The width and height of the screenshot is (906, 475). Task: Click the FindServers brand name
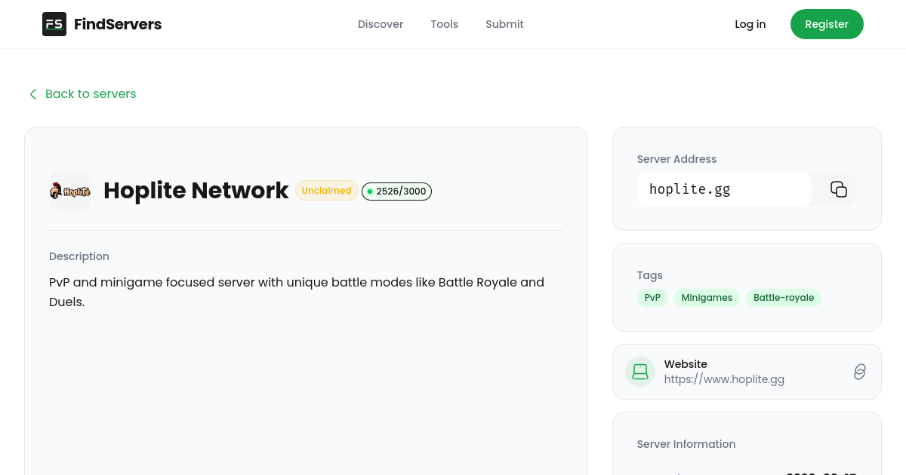[x=118, y=24]
